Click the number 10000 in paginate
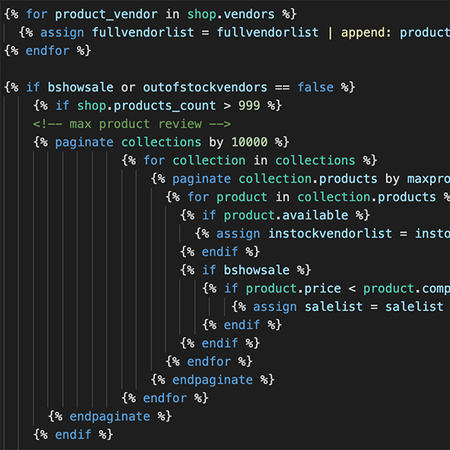Image resolution: width=450 pixels, height=450 pixels. coord(250,142)
